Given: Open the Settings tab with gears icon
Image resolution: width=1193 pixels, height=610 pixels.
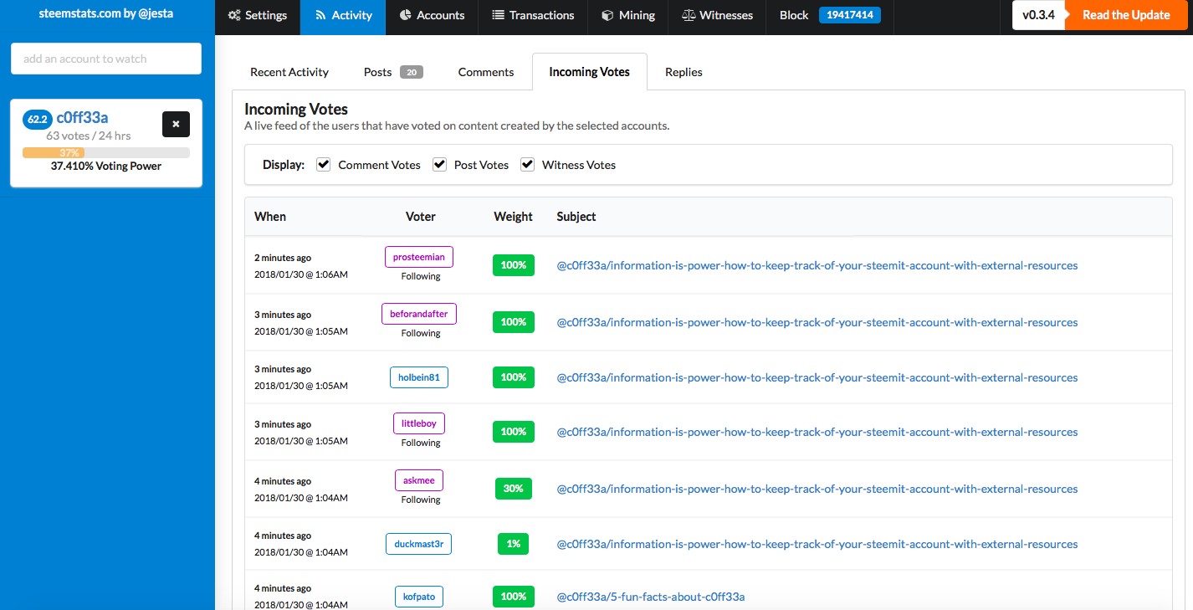Looking at the screenshot, I should (257, 15).
